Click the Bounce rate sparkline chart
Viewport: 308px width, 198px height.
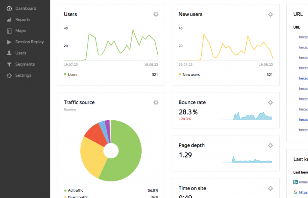tap(247, 116)
